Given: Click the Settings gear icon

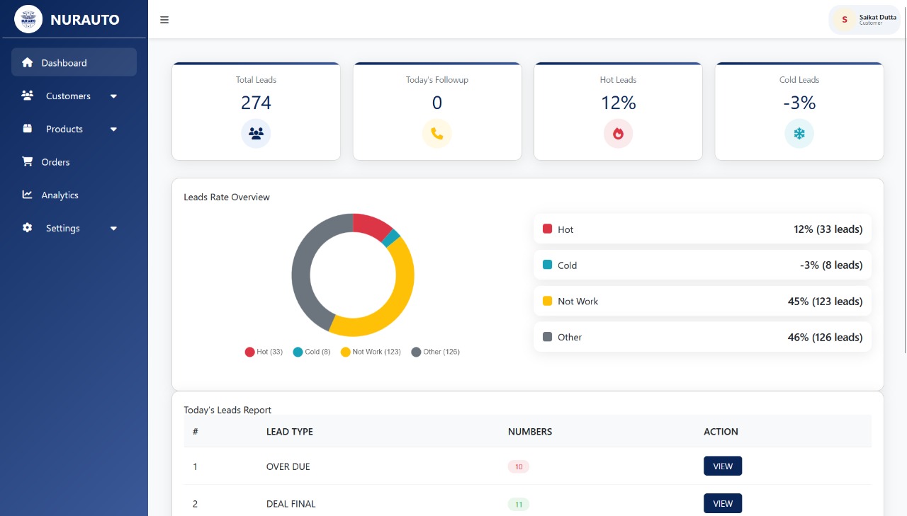Looking at the screenshot, I should (28, 228).
